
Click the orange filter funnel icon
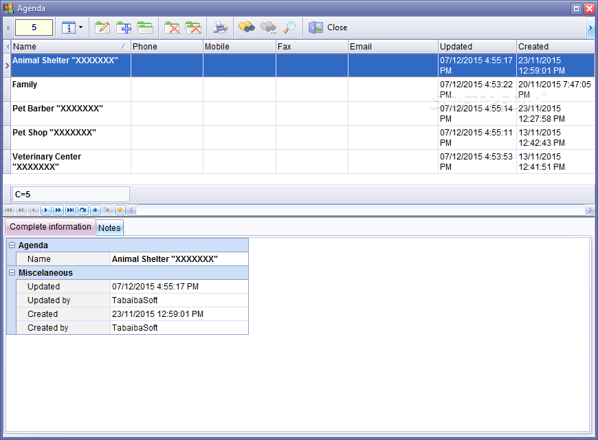[x=120, y=210]
